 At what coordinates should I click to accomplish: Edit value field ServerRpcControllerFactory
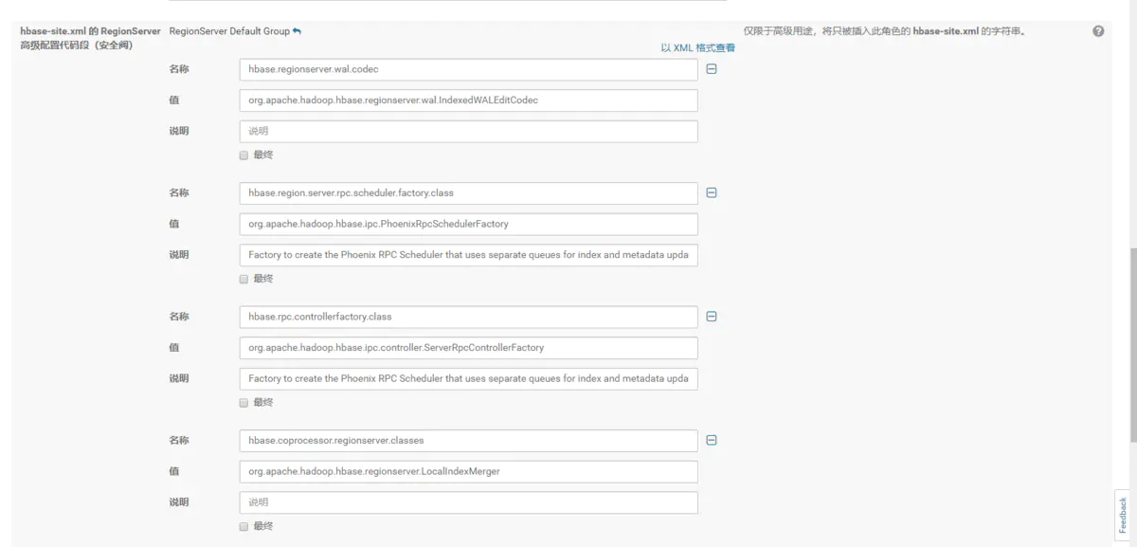coord(469,348)
